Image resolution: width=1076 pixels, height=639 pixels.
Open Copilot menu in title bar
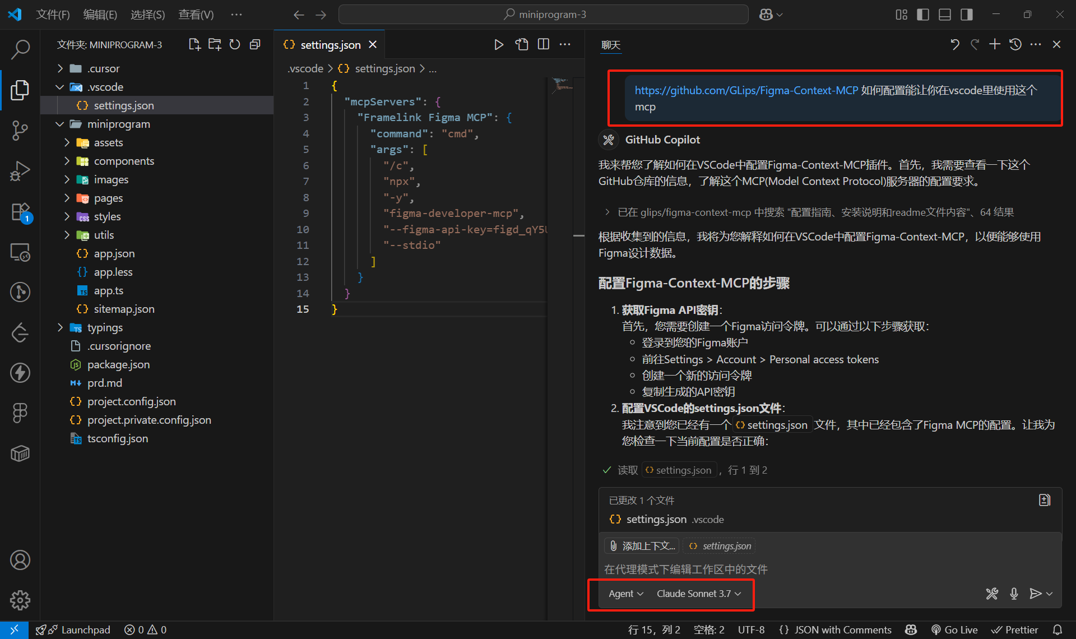[771, 15]
